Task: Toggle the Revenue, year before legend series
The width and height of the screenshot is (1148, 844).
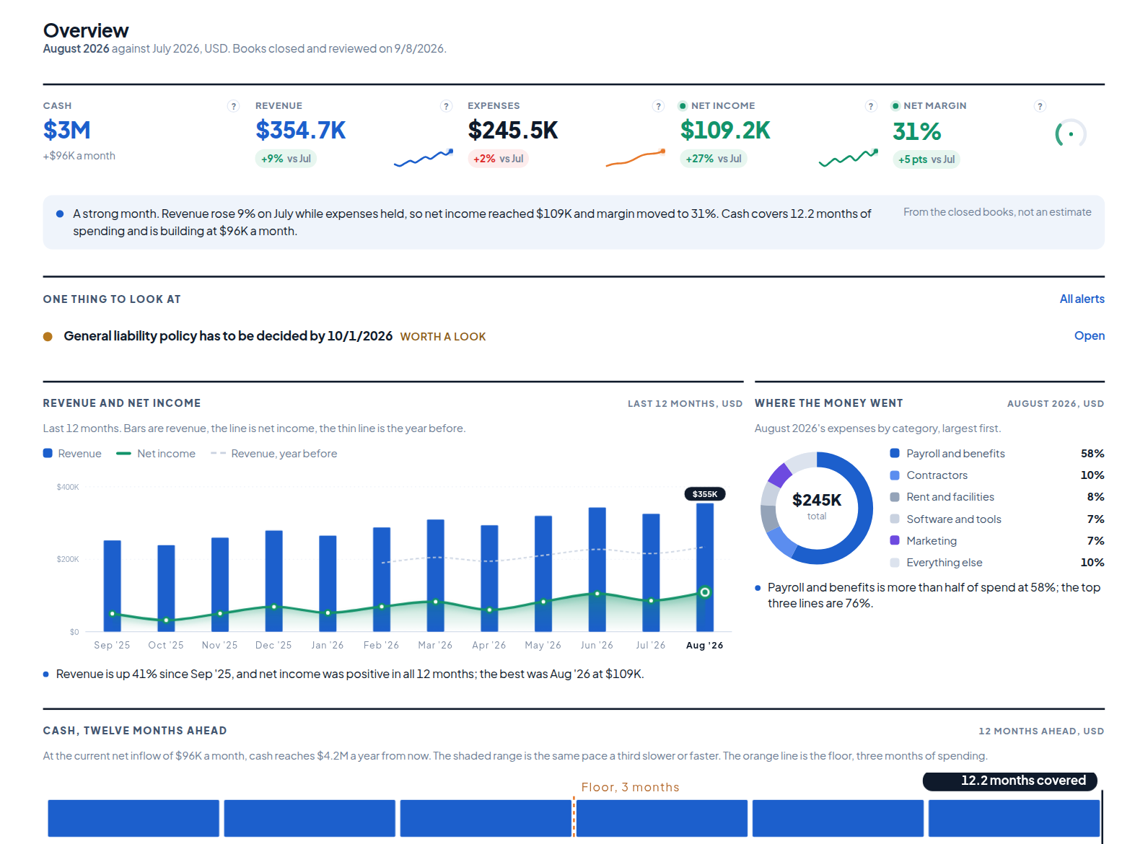Action: (273, 454)
